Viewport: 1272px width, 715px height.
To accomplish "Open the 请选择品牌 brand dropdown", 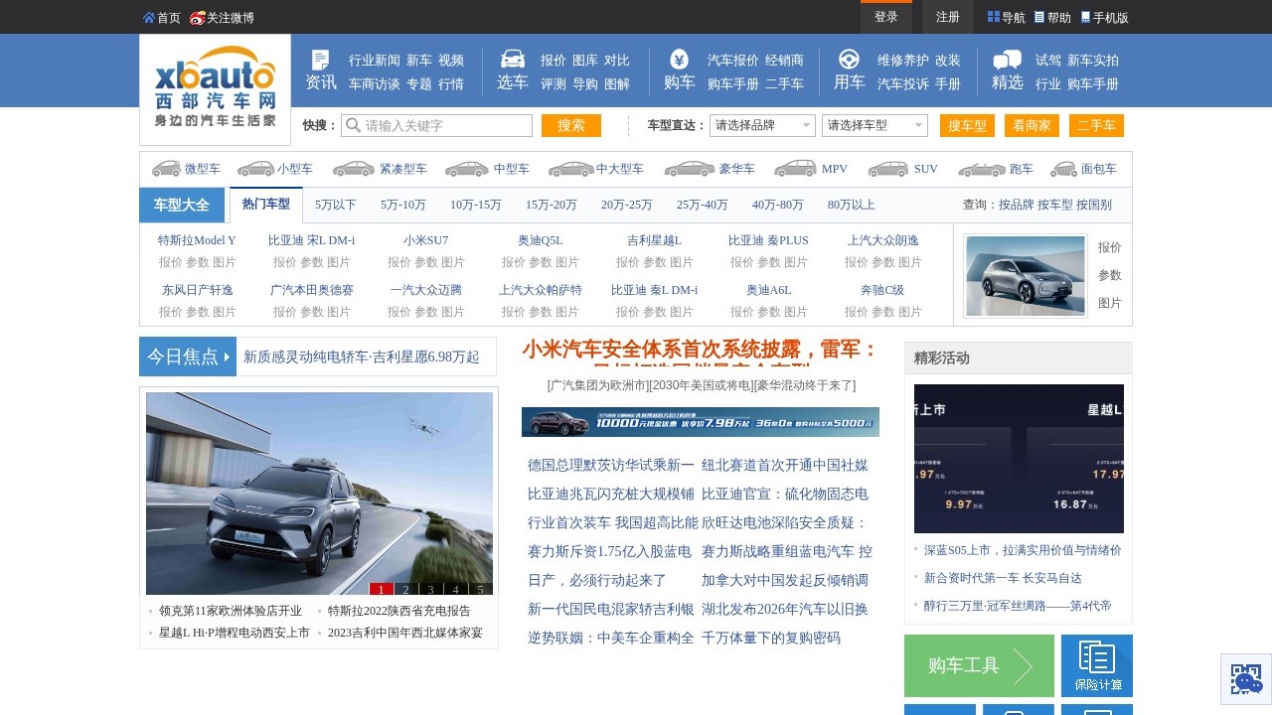I will [x=762, y=125].
